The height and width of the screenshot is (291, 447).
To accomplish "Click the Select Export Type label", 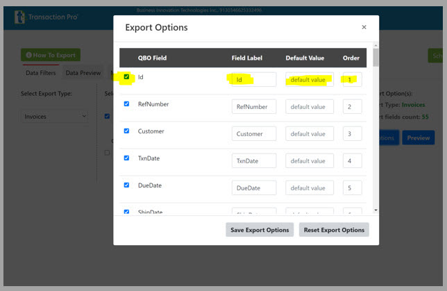I will (x=47, y=94).
